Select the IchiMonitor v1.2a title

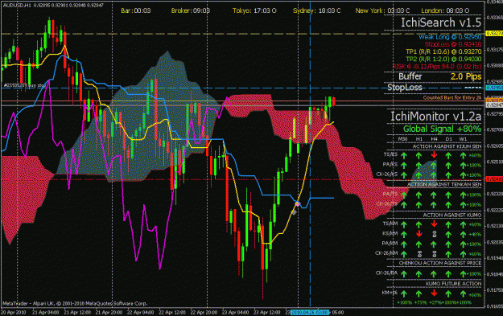click(x=436, y=116)
